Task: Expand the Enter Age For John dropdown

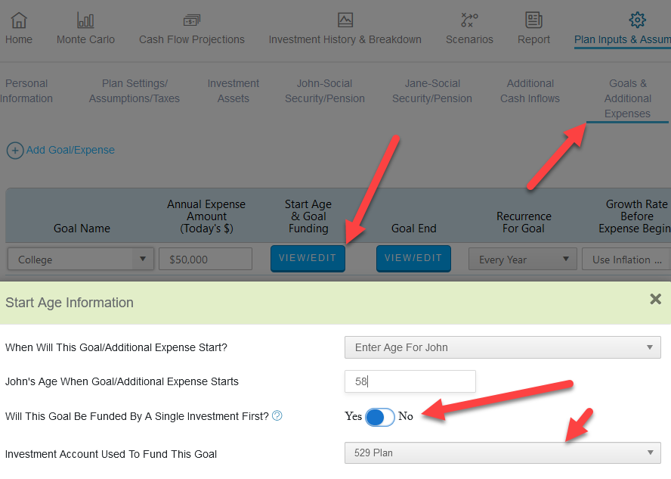Action: click(x=502, y=347)
